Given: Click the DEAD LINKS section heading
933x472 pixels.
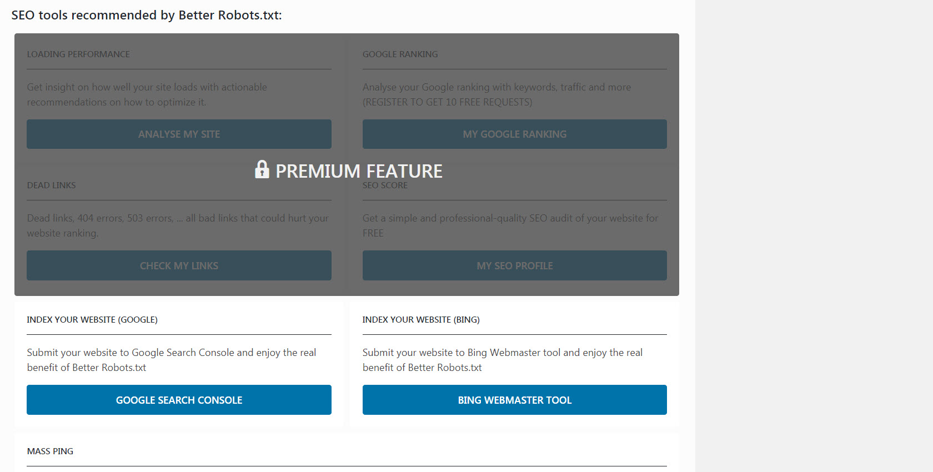Looking at the screenshot, I should (51, 185).
